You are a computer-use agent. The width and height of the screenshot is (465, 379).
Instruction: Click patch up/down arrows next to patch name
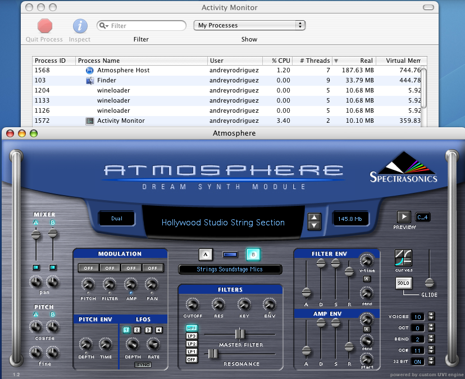coord(314,222)
